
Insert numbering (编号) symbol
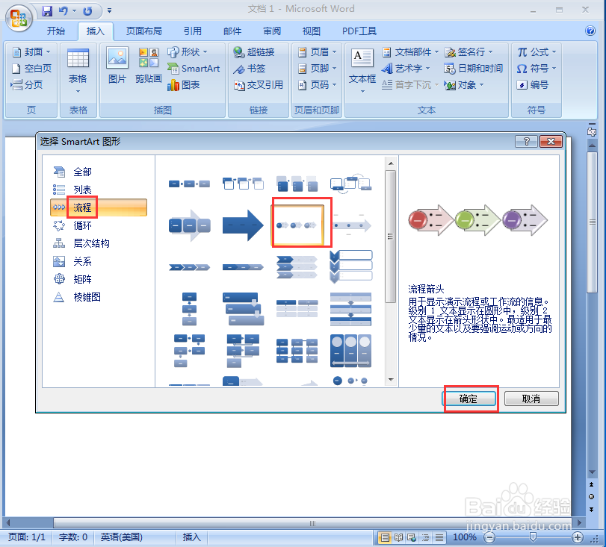533,84
